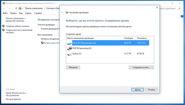Sort by Место назначения архивации column header

point(95,38)
